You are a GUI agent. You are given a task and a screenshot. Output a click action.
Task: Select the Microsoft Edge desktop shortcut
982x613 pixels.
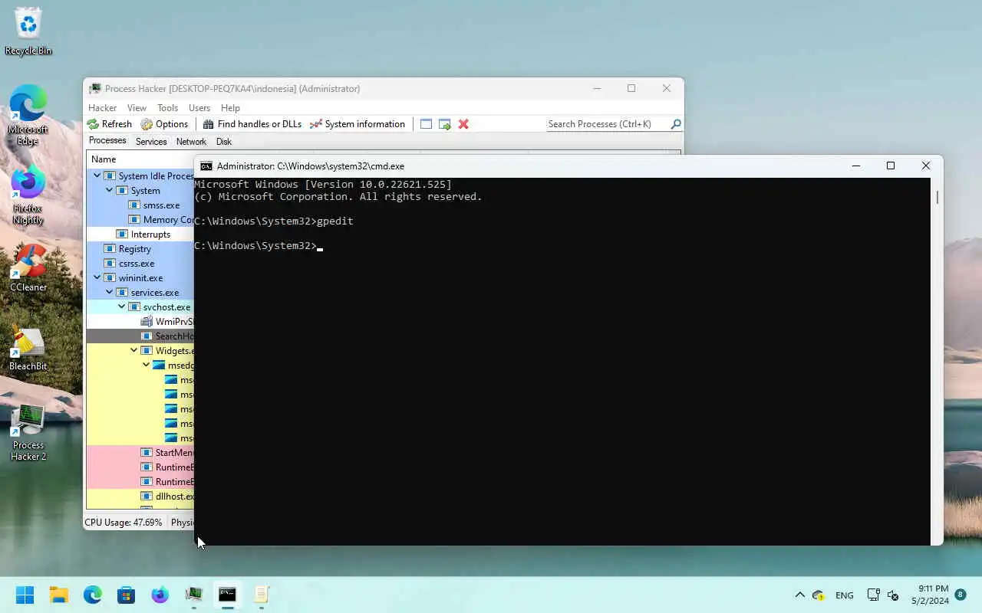28,115
